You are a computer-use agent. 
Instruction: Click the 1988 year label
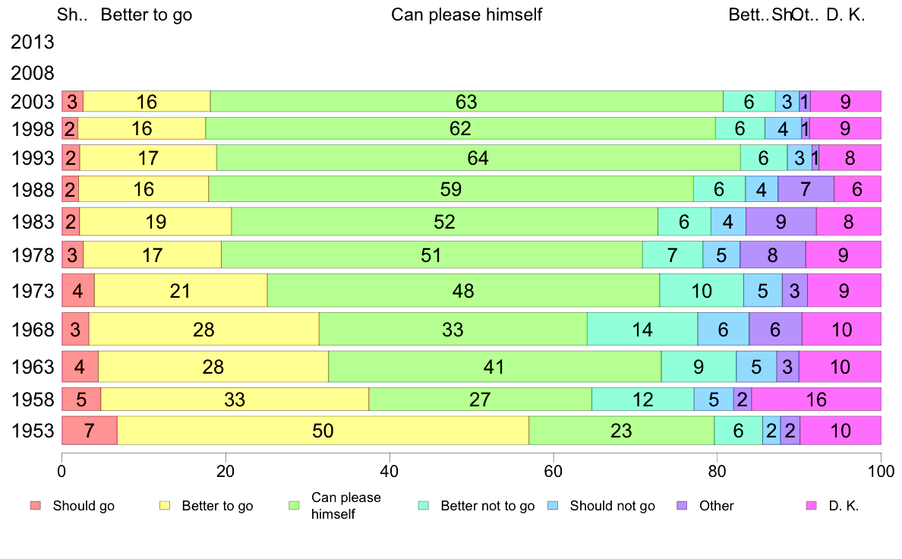pos(33,189)
